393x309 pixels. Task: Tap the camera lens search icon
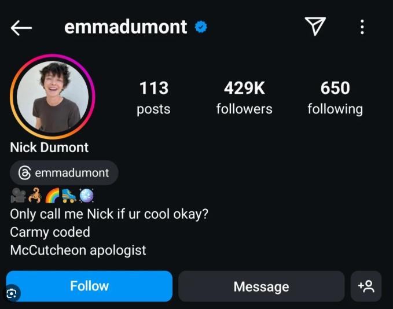coord(12,293)
